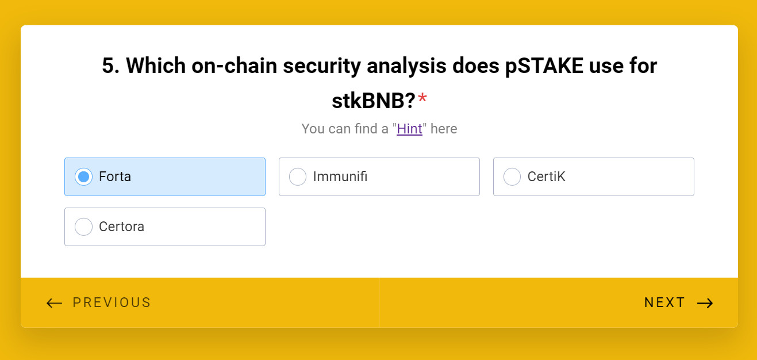Viewport: 757px width, 360px height.
Task: Click the Forta answer label text
Action: click(x=115, y=177)
